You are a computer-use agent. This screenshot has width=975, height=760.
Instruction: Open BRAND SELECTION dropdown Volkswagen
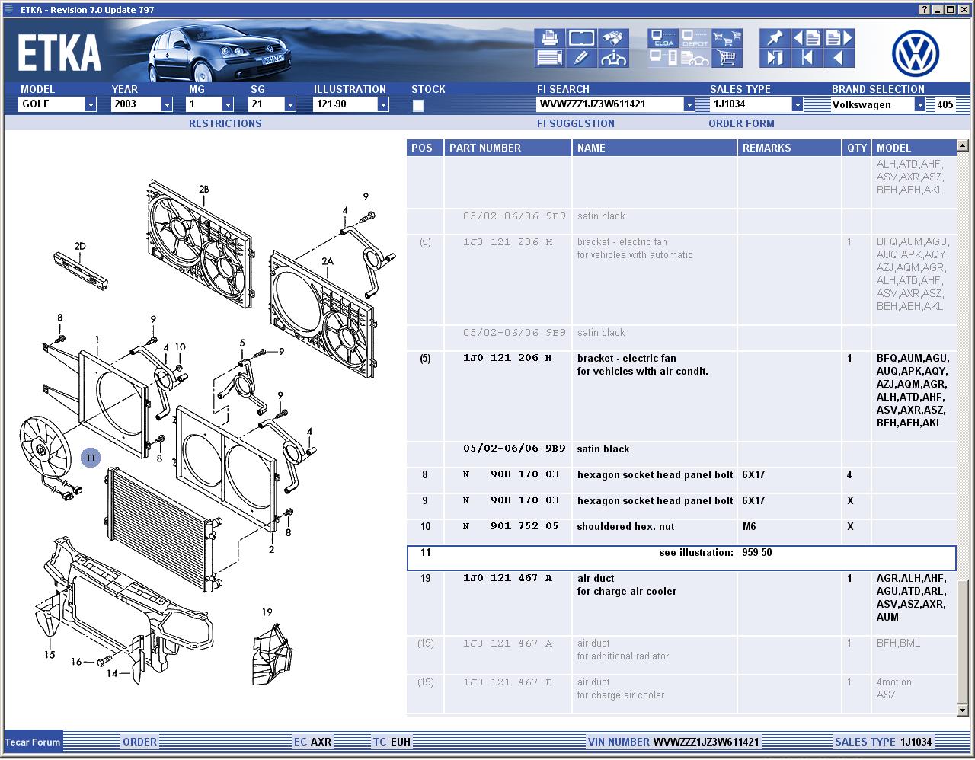[x=919, y=105]
